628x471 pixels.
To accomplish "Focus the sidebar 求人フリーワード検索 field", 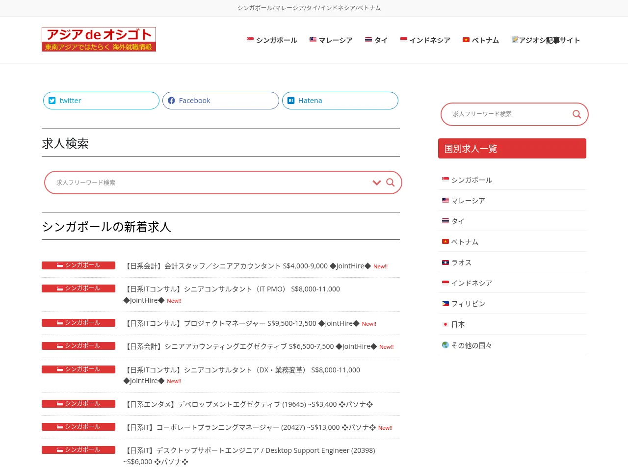I will tap(508, 114).
